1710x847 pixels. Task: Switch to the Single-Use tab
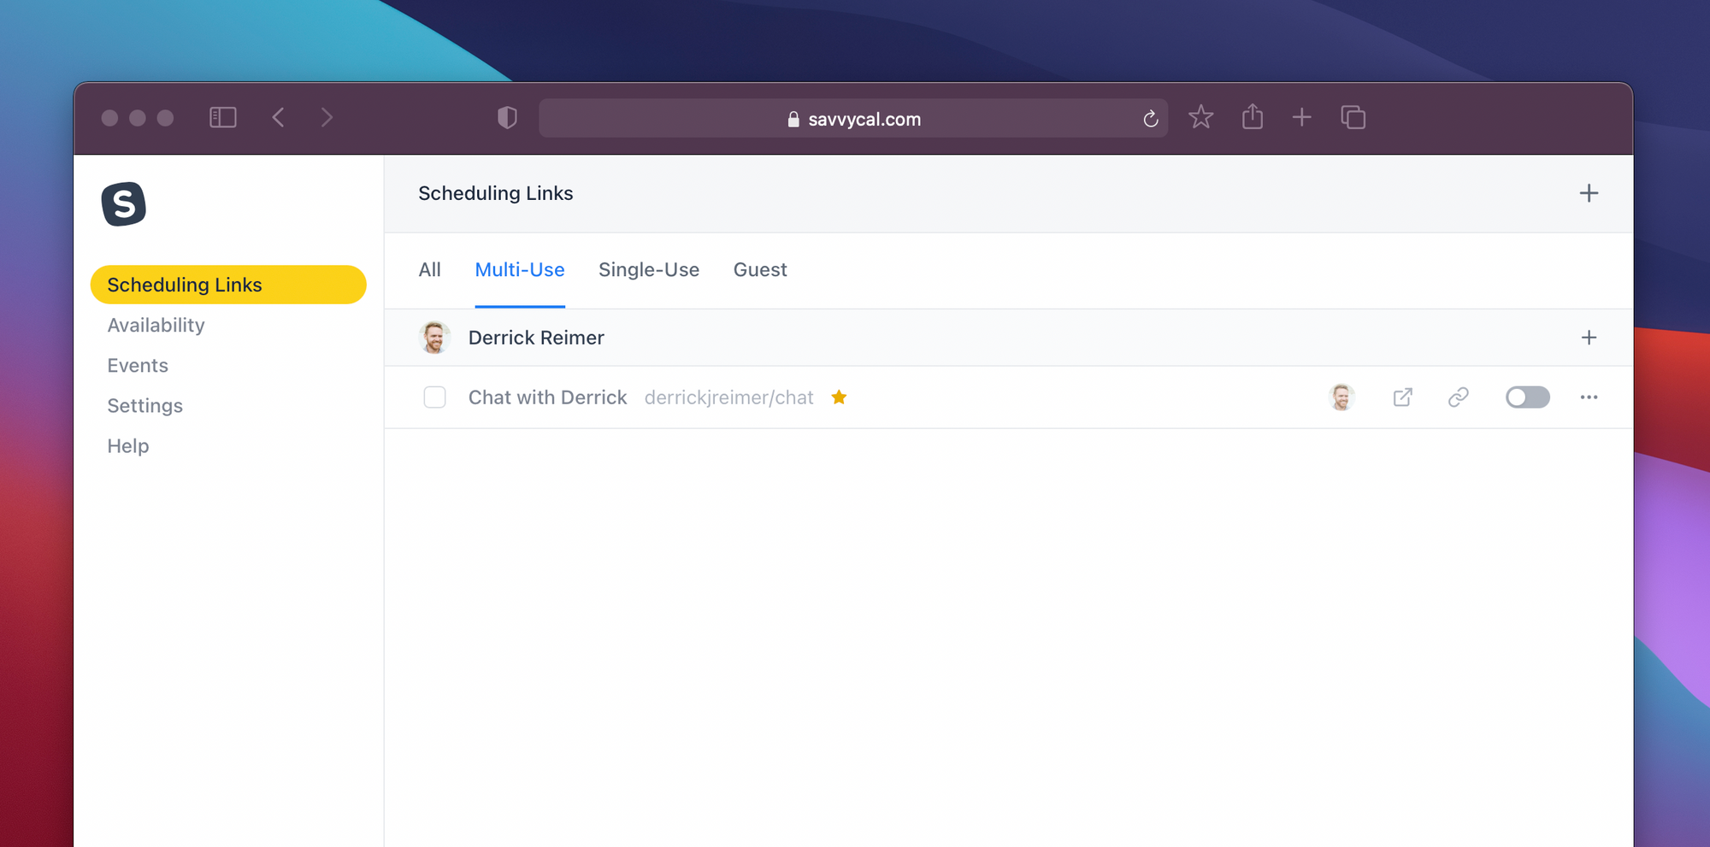(x=648, y=270)
